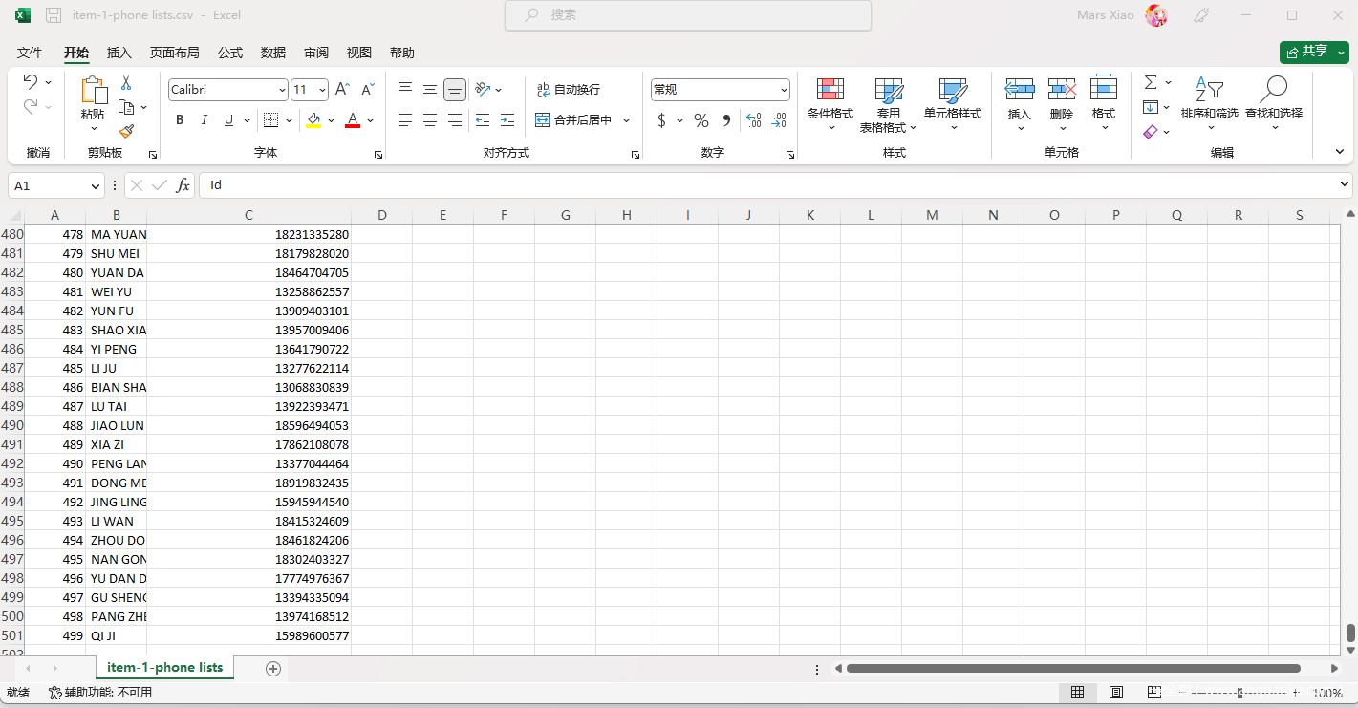Open Find and Select (查找和选择)
The height and width of the screenshot is (708, 1358).
point(1273,101)
